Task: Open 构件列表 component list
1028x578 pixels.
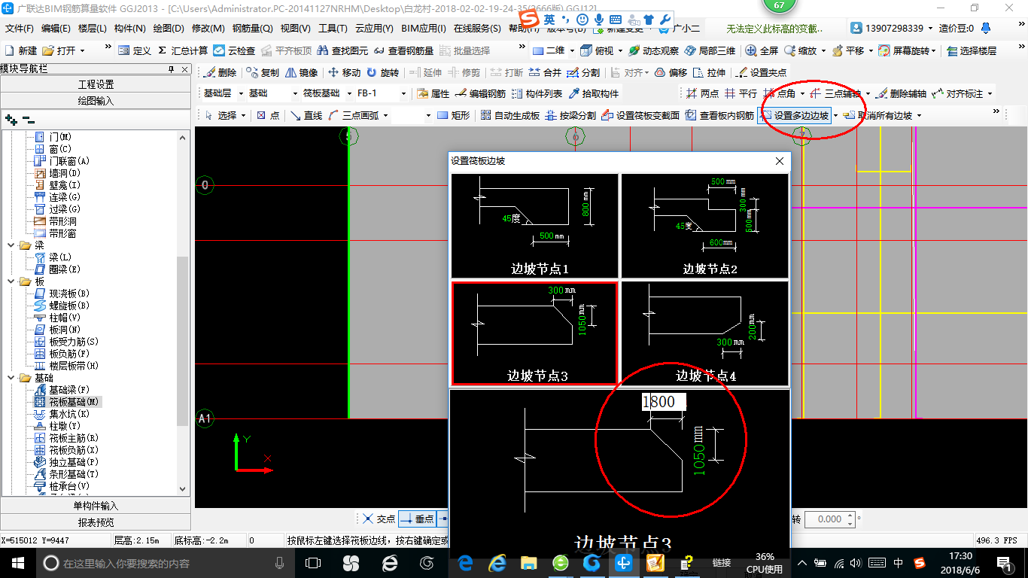Action: (537, 93)
